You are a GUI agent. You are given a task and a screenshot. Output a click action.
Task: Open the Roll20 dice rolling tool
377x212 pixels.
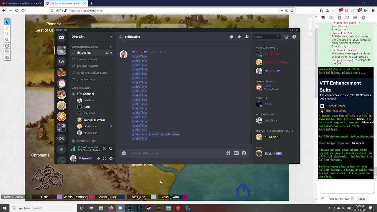[7, 52]
